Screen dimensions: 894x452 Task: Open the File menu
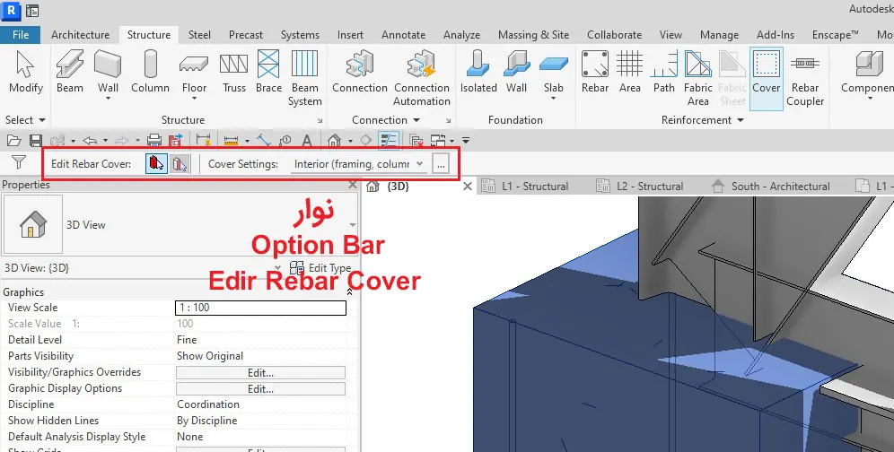click(21, 35)
